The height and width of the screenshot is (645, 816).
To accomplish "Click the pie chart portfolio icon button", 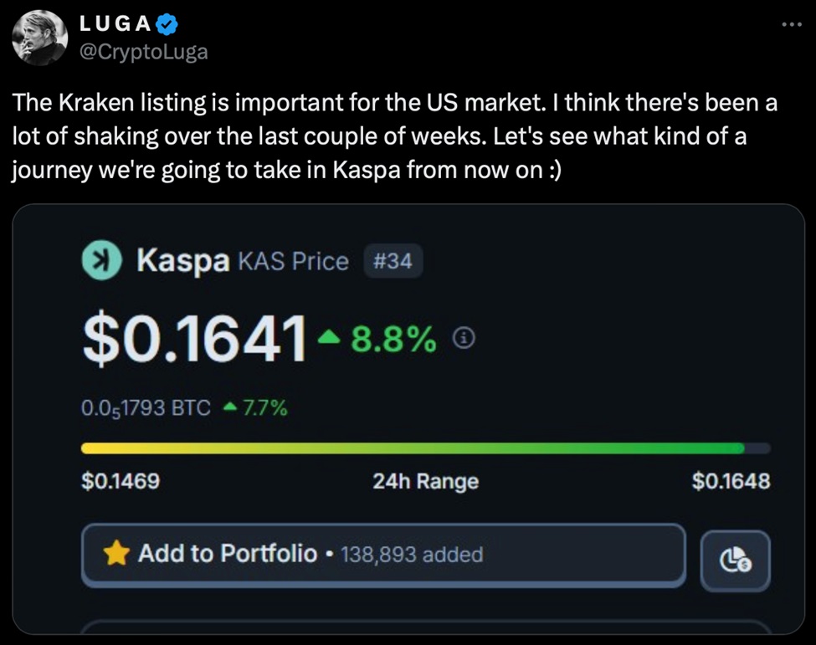I will tap(735, 558).
